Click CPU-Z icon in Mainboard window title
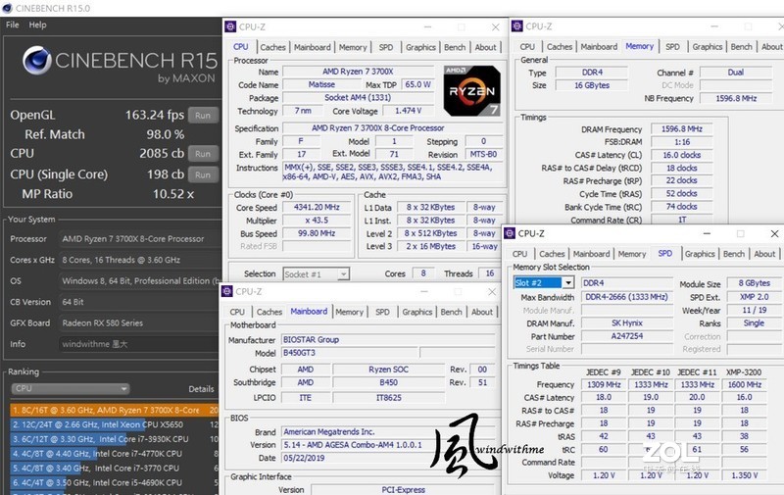The height and width of the screenshot is (495, 784). point(227,291)
